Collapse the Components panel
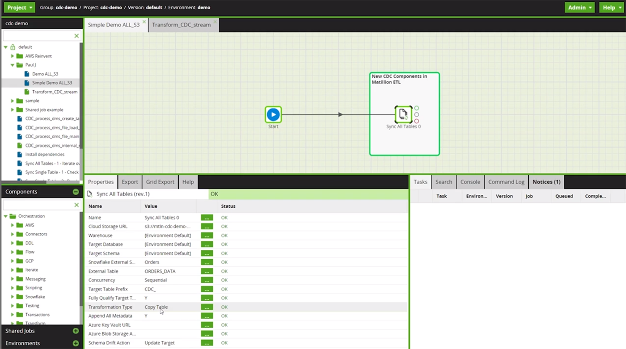 click(x=76, y=192)
